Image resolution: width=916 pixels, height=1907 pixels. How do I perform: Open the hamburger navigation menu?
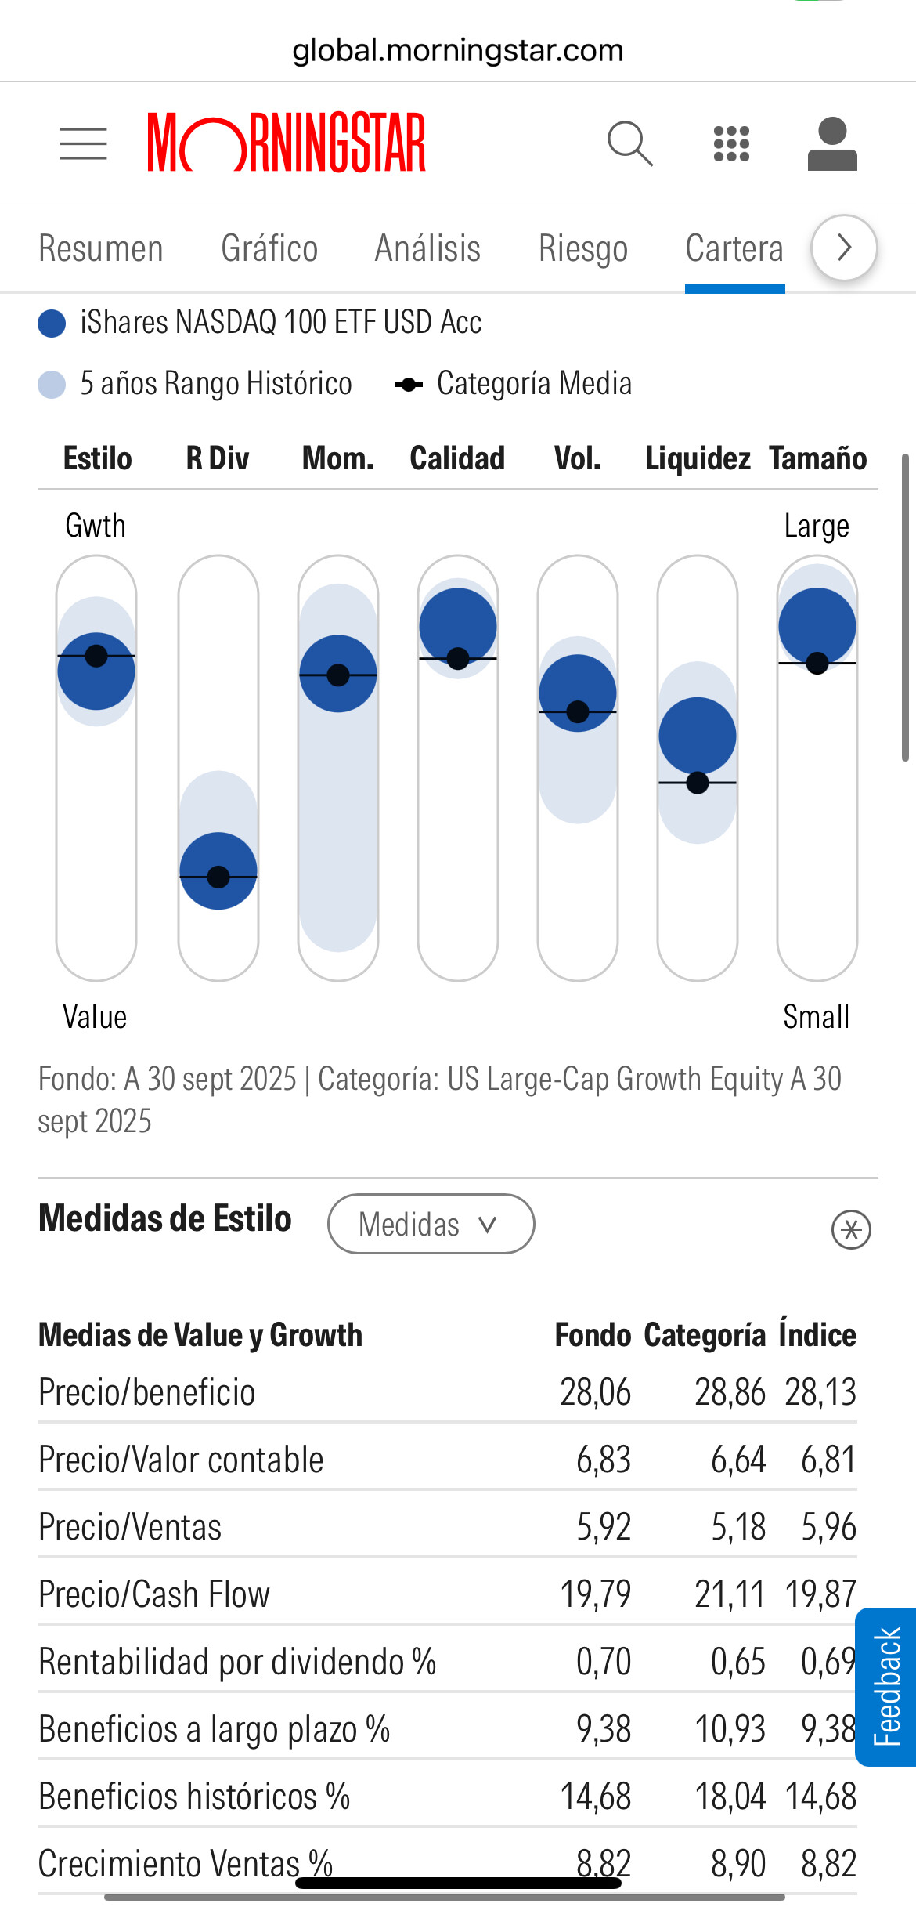point(83,144)
